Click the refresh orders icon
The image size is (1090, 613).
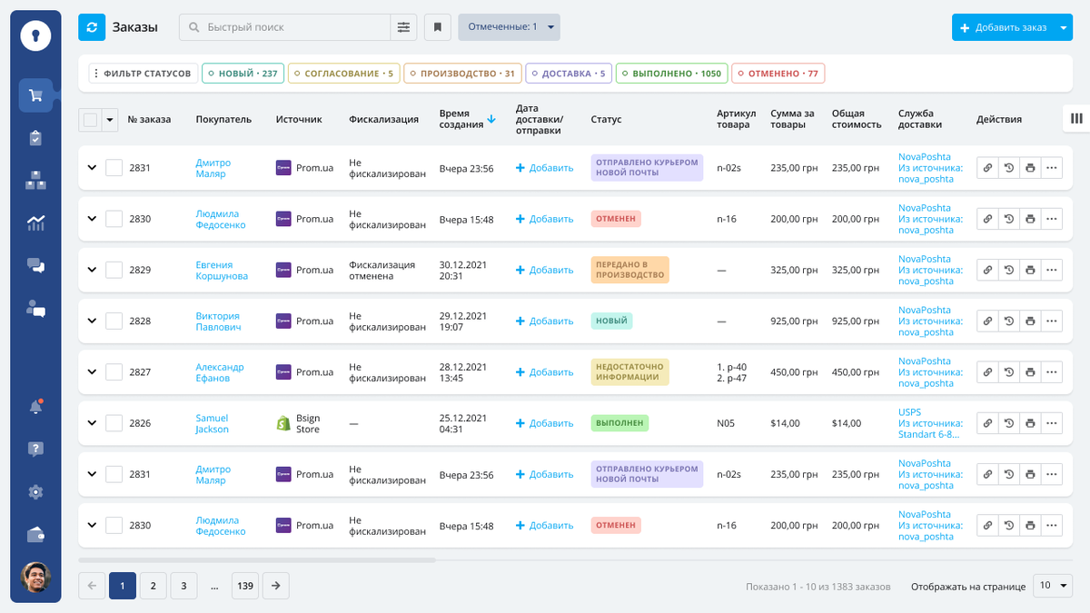click(92, 27)
